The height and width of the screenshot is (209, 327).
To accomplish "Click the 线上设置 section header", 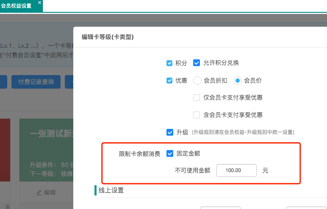I will pos(111,190).
